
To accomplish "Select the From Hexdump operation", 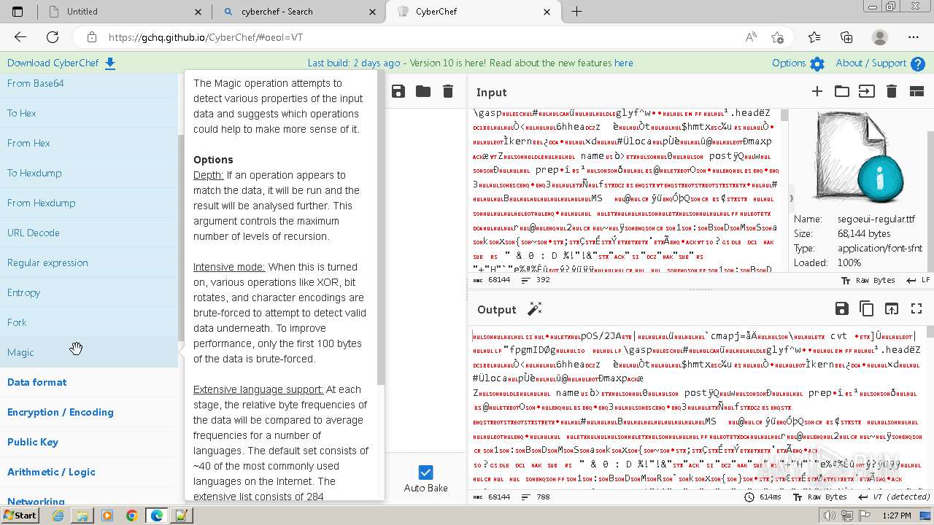I will [x=89, y=203].
